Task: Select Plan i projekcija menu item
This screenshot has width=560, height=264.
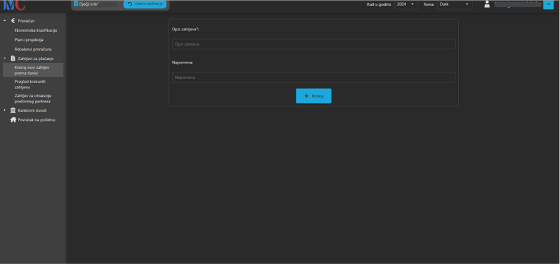Action: click(29, 40)
